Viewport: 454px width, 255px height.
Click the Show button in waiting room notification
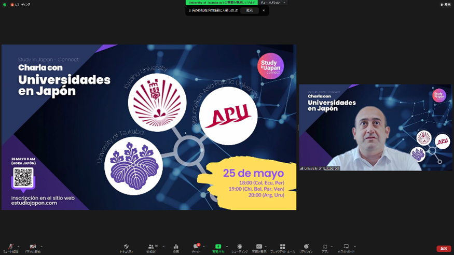point(249,10)
